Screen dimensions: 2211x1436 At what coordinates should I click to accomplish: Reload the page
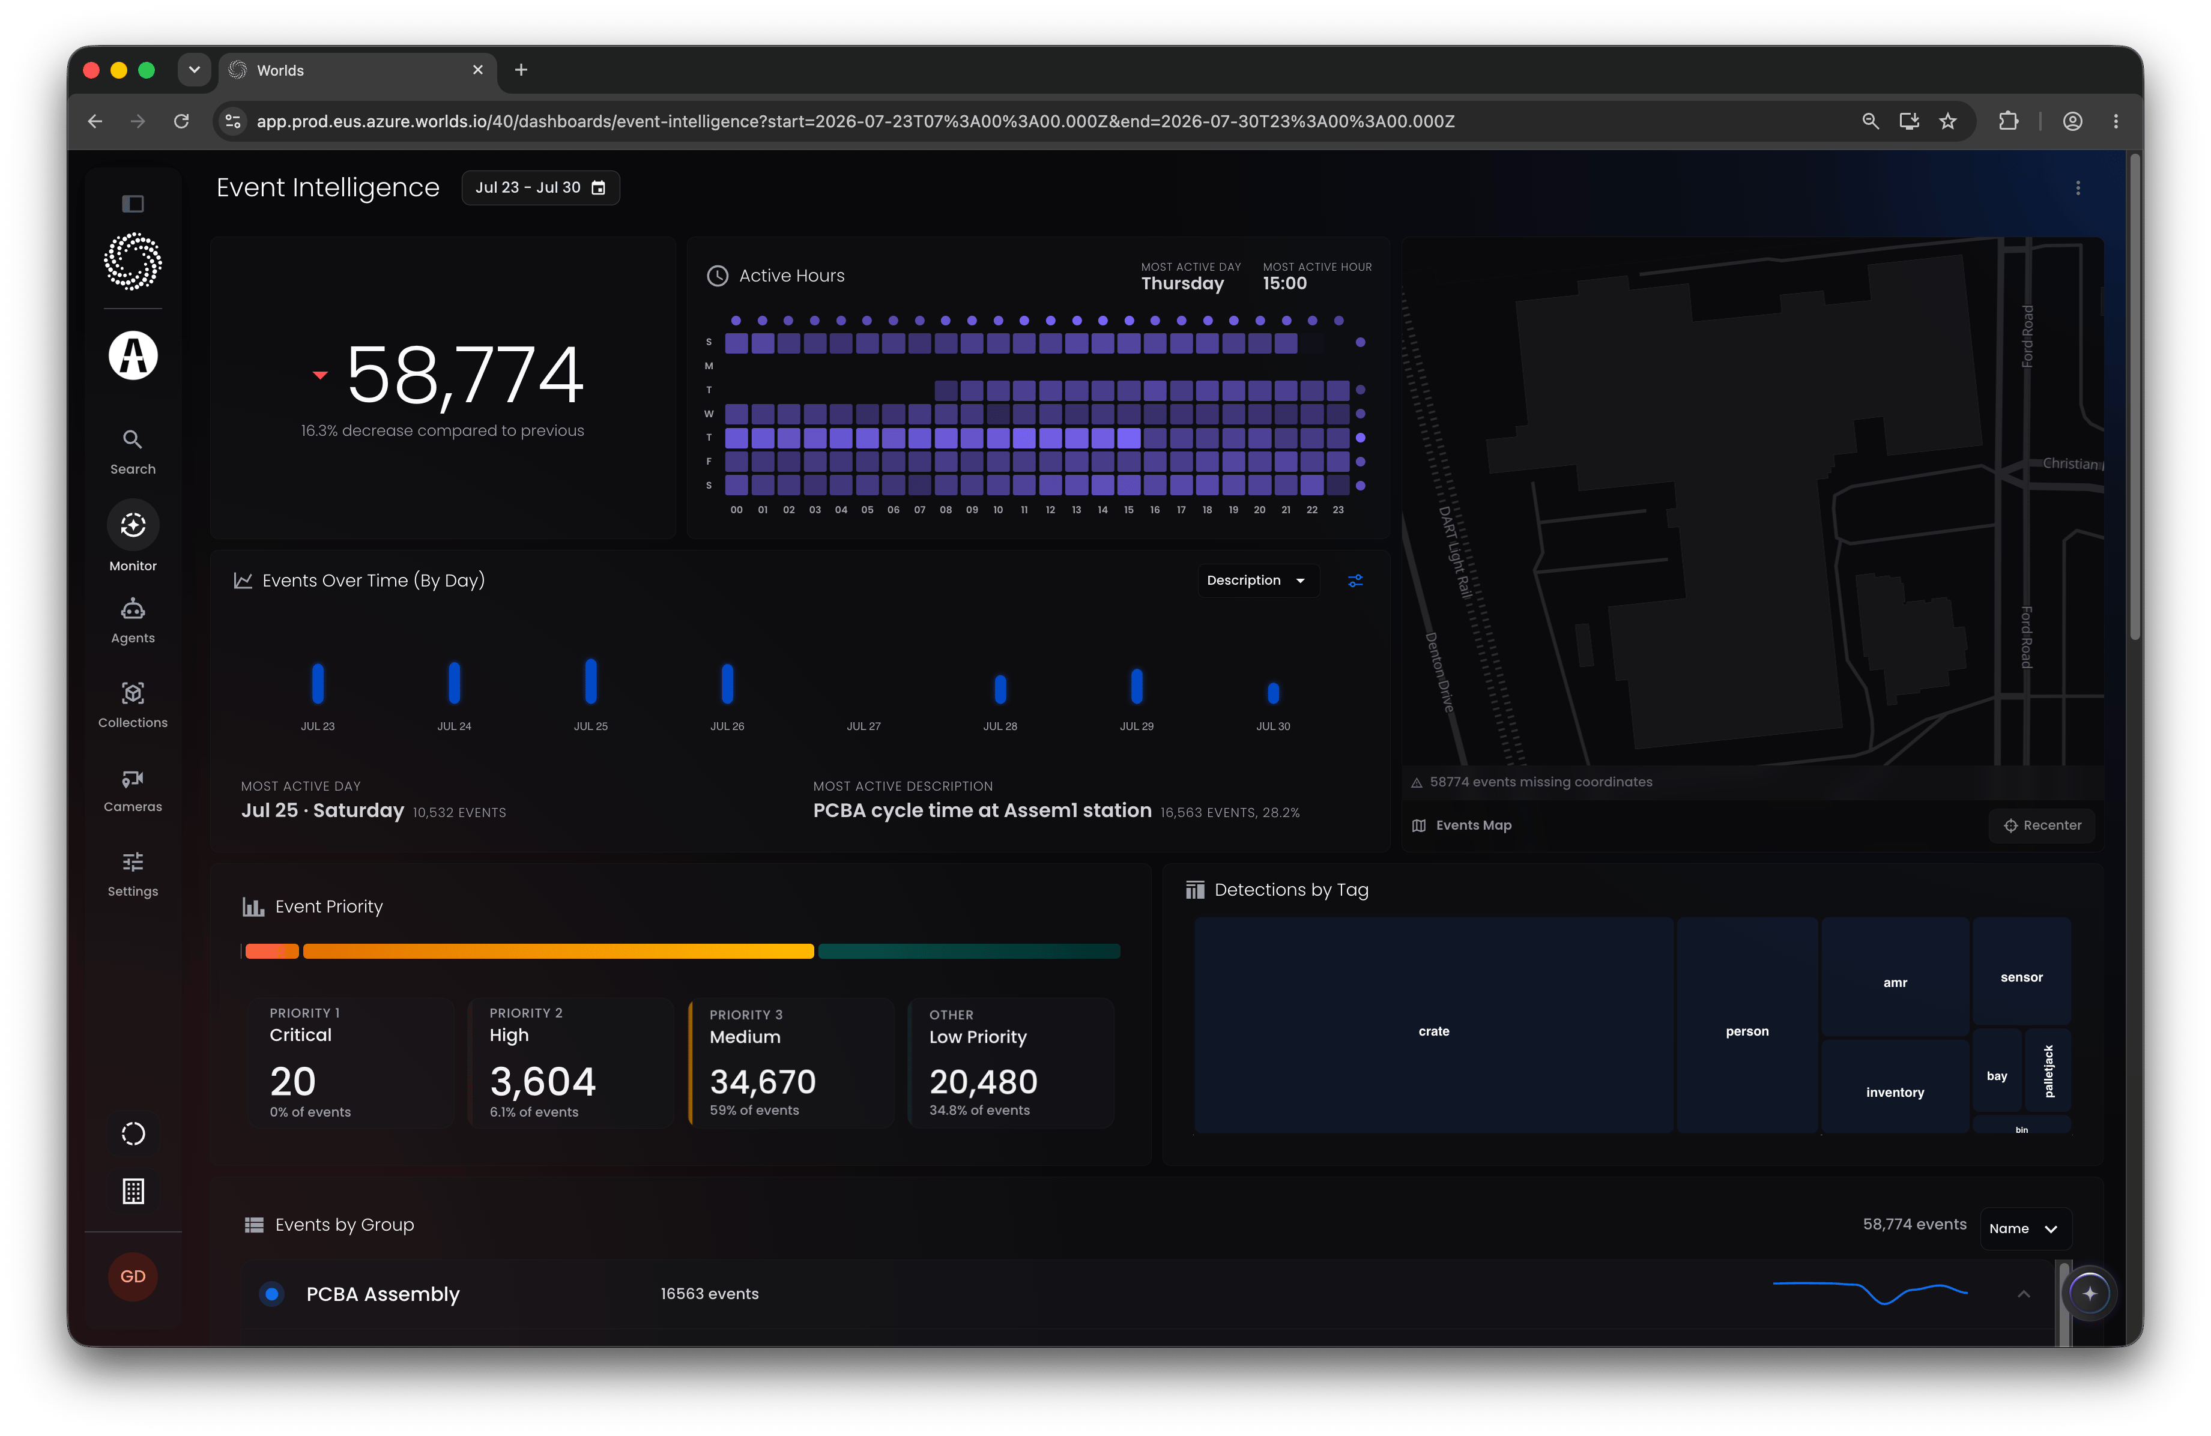click(x=181, y=122)
